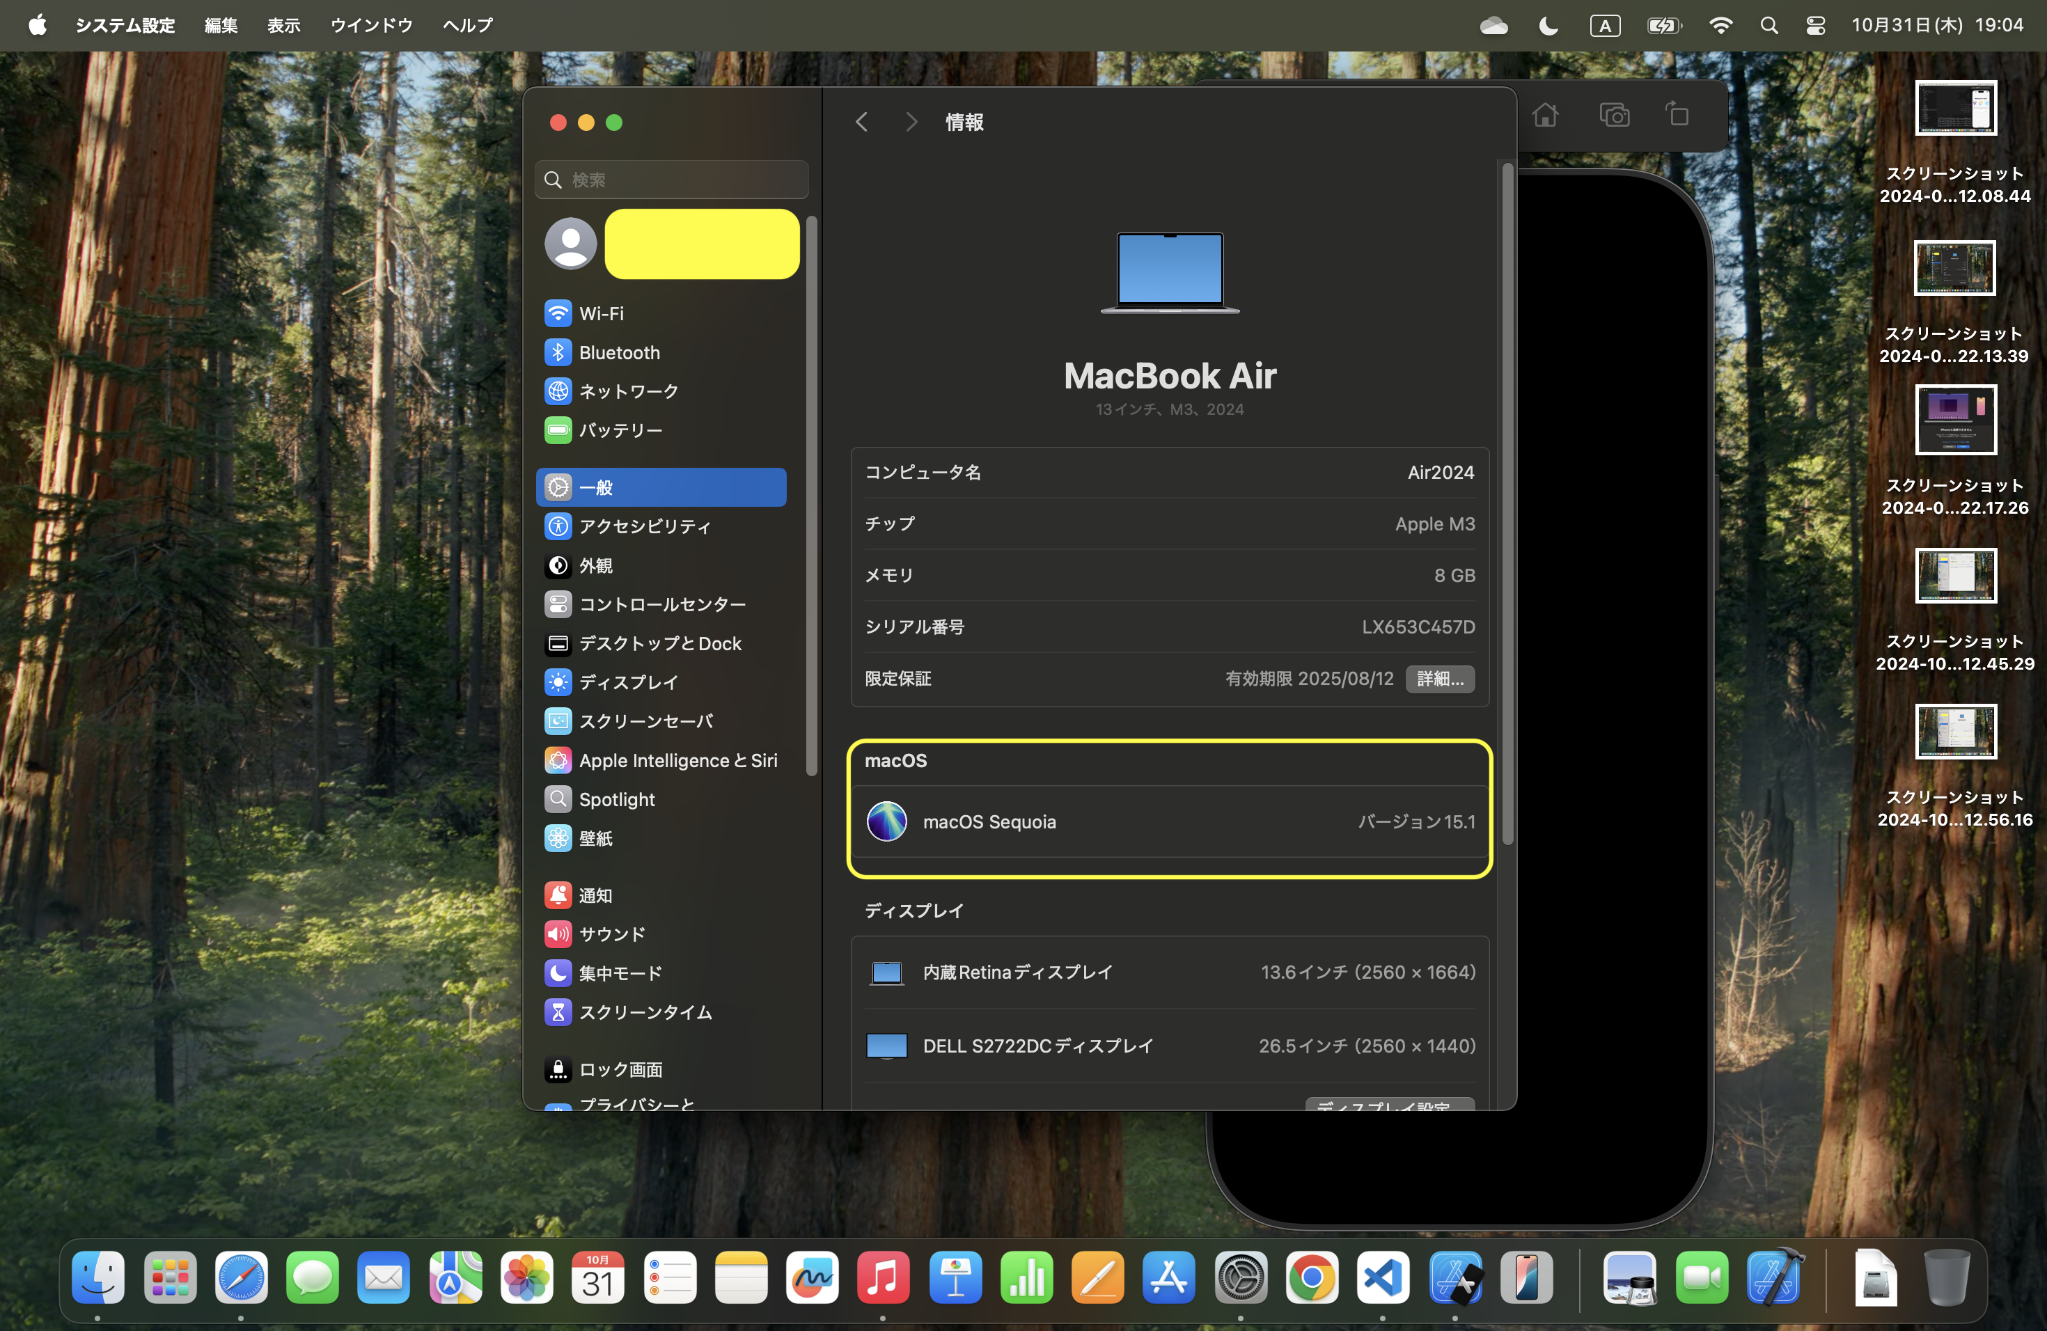Image resolution: width=2047 pixels, height=1331 pixels.
Task: Select ディスプレイ in the settings sidebar
Action: 628,682
